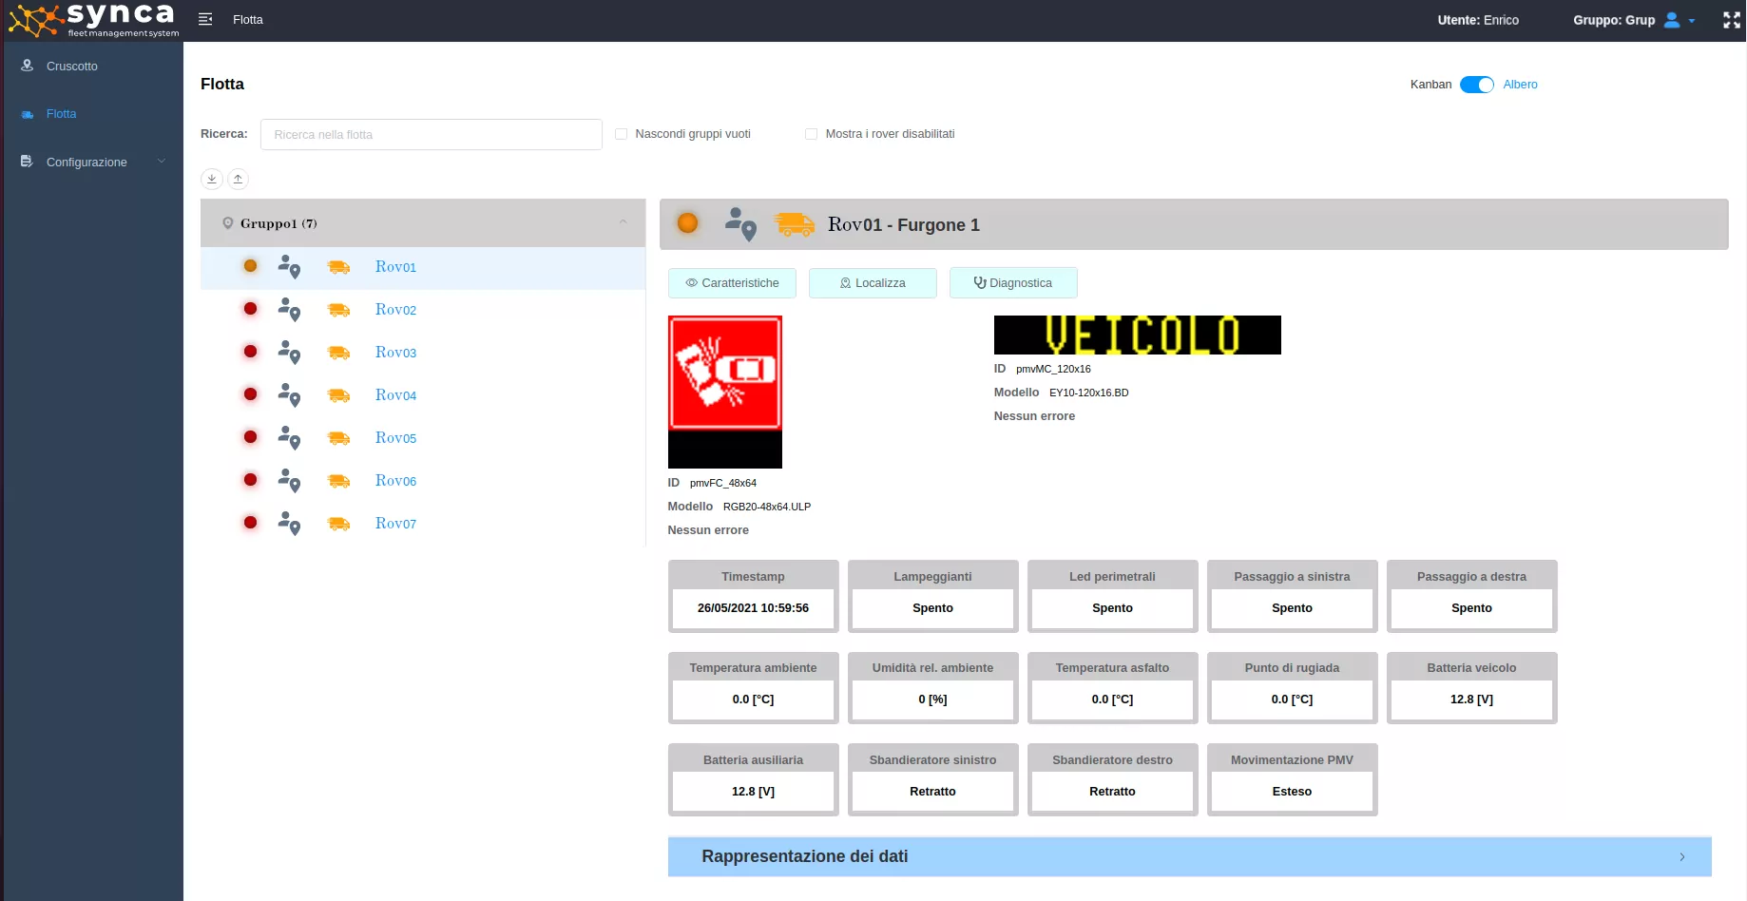Click the expand all download-arrow icon
1747x901 pixels.
click(212, 179)
